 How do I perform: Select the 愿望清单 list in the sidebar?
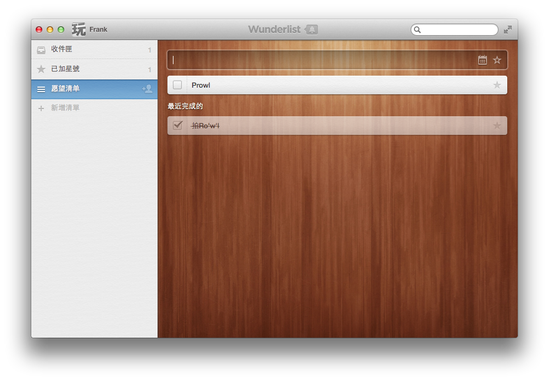pyautogui.click(x=94, y=89)
